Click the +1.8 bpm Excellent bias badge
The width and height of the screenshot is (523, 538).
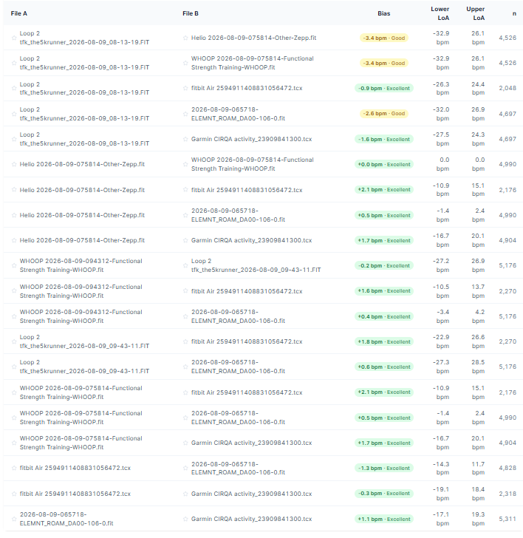tap(384, 341)
